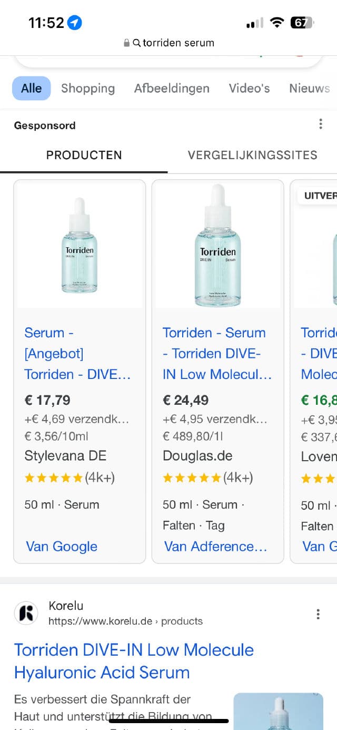Tap the star rating on the Stylevana listing
This screenshot has height=730, width=337.
pos(54,478)
